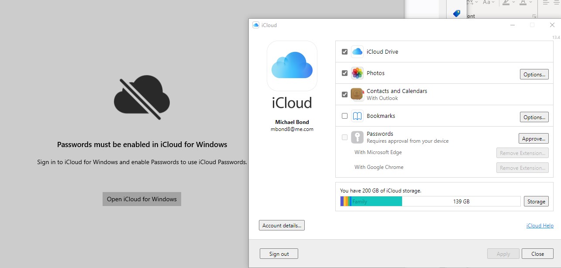The image size is (561, 268).
Task: Disable syncing for iCloud Drive
Action: (x=344, y=52)
